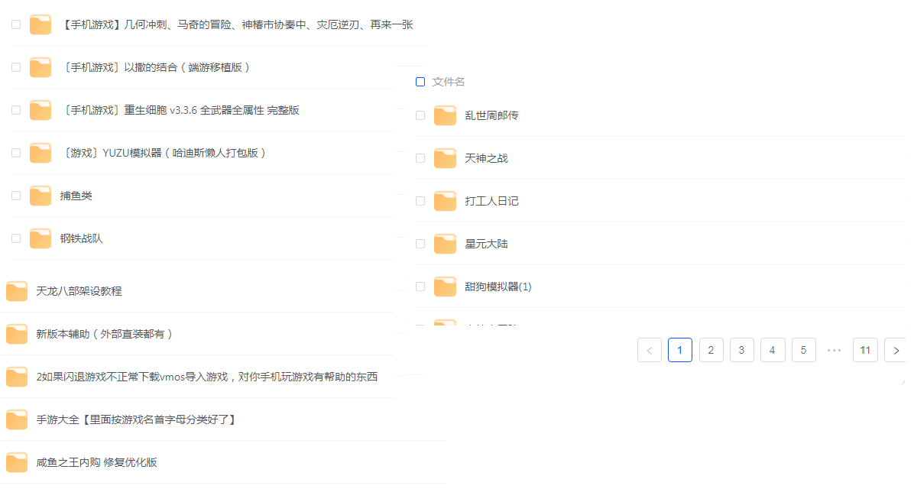
Task: Tick checkbox for 捕鱼类 row
Action: point(16,196)
